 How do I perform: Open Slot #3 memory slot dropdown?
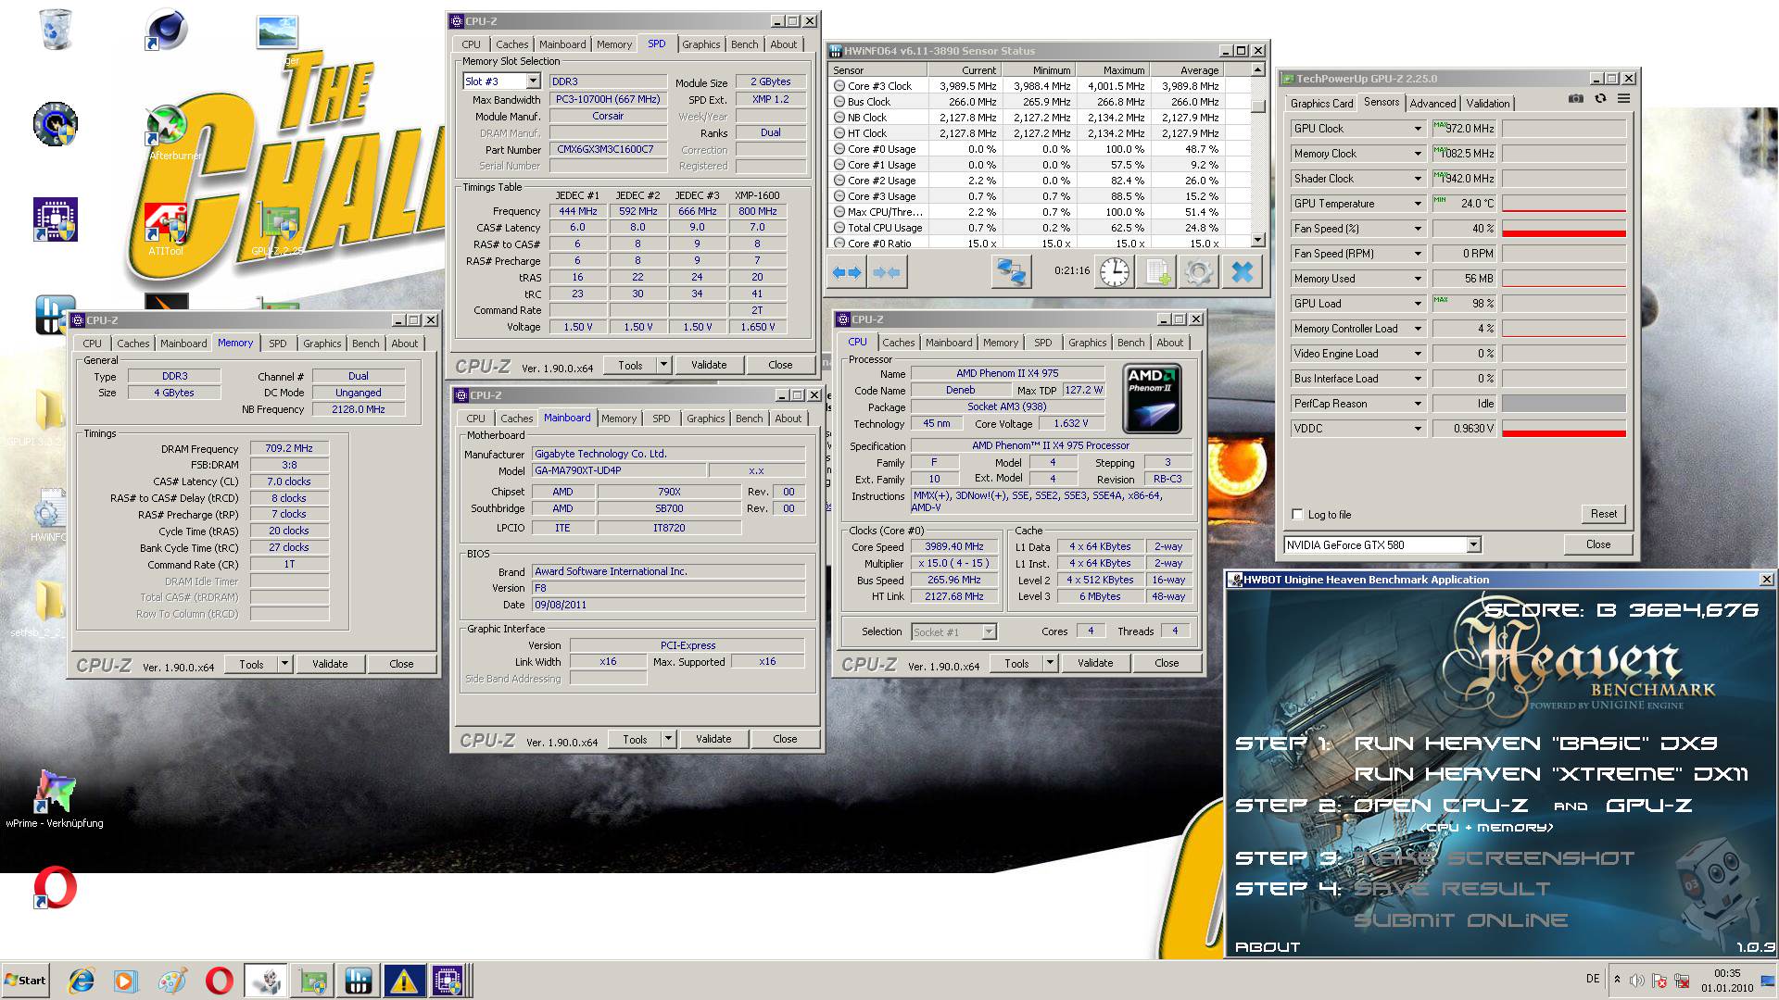point(533,81)
